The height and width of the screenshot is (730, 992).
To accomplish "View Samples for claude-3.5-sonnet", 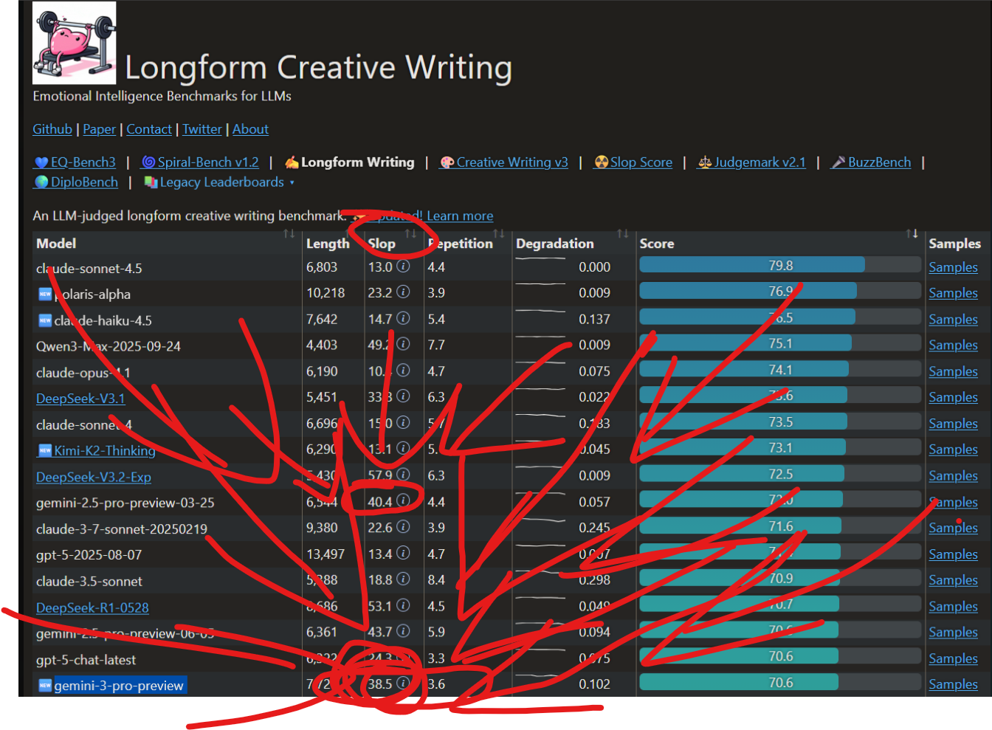I will click(954, 580).
